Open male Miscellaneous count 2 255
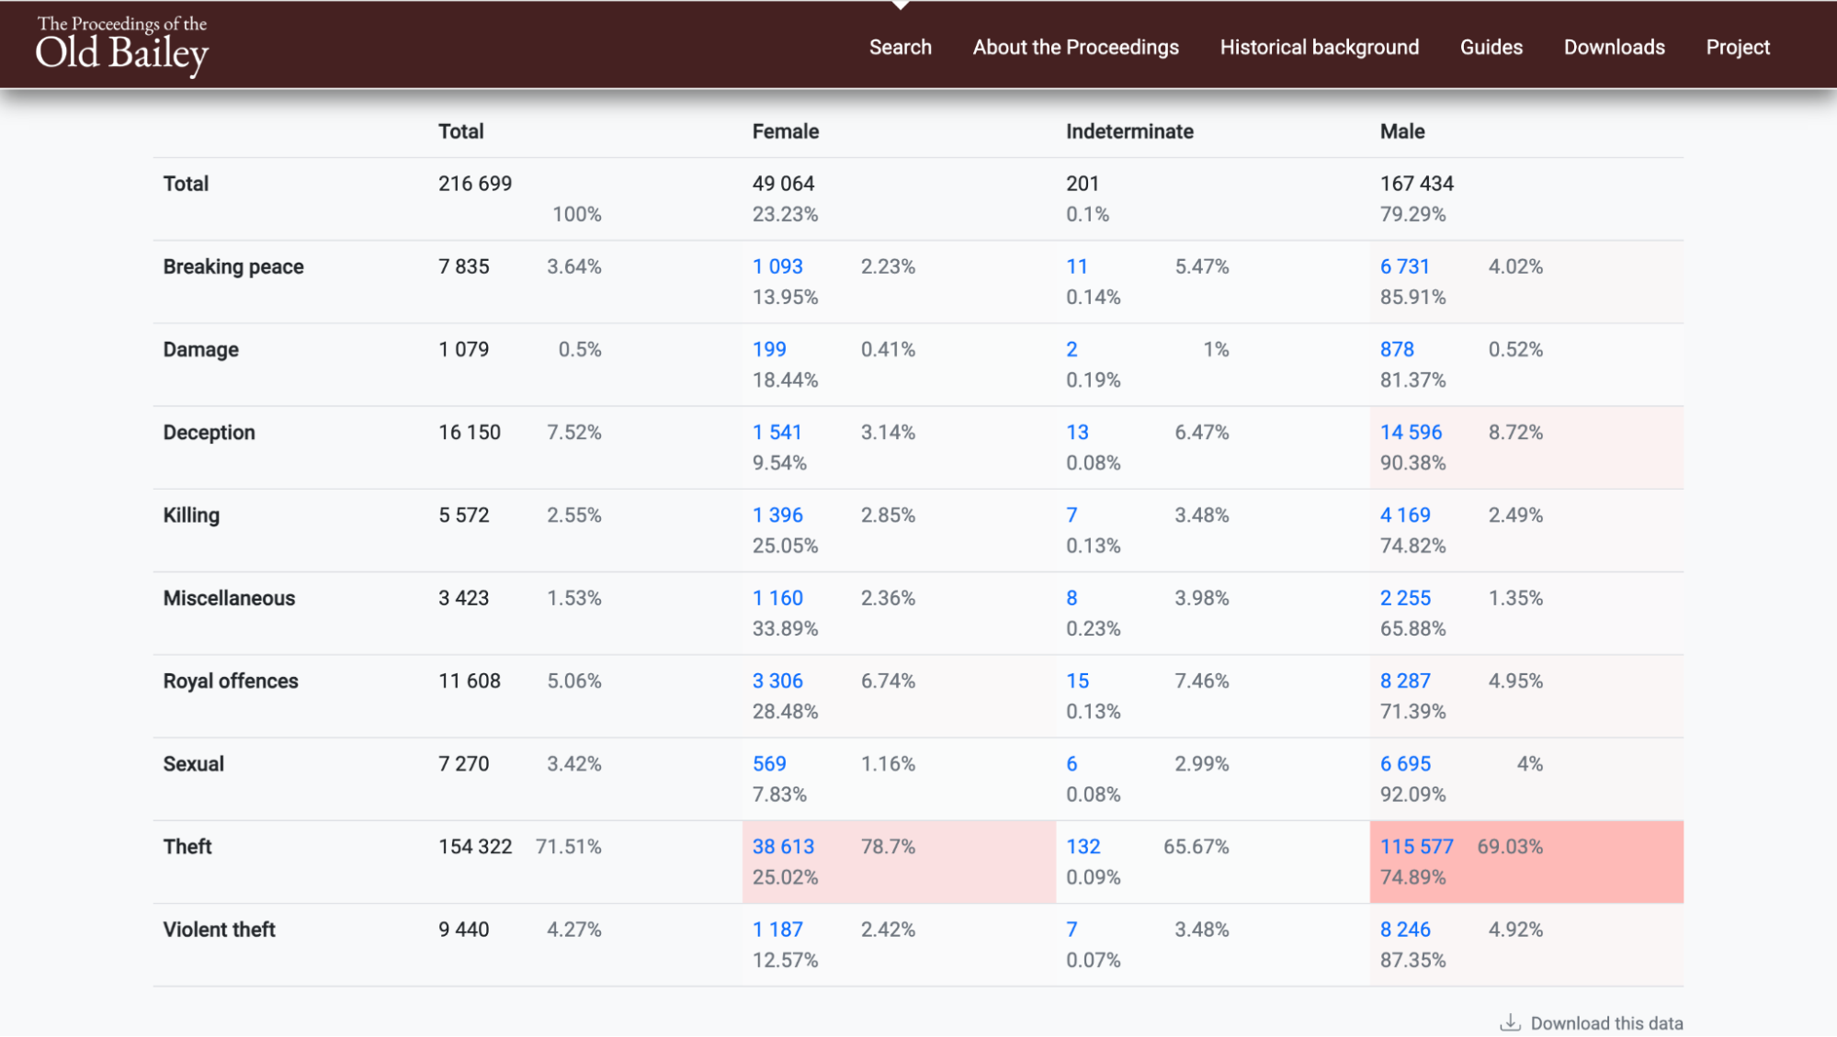 [x=1405, y=599]
